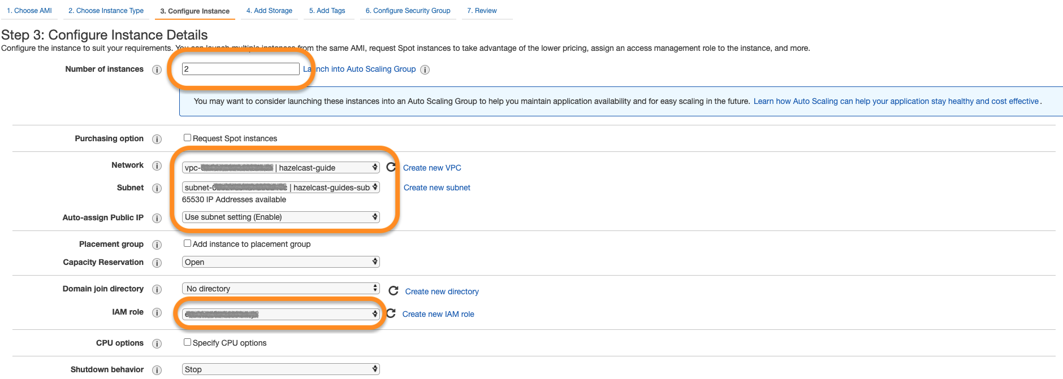Open the Network VPC dropdown
This screenshot has width=1063, height=379.
pyautogui.click(x=280, y=168)
